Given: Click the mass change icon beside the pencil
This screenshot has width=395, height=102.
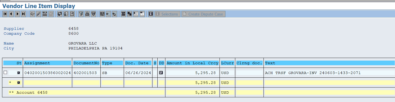Looking at the screenshot, I should 45,14.
